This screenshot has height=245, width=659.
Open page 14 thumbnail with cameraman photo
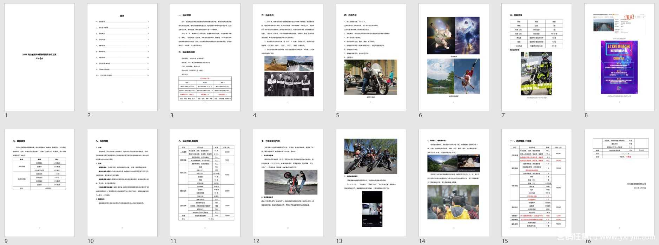(454, 183)
